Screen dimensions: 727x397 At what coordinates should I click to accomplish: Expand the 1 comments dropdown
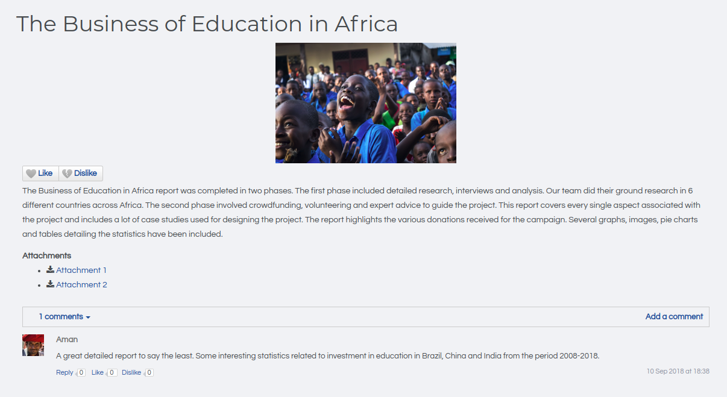click(61, 317)
